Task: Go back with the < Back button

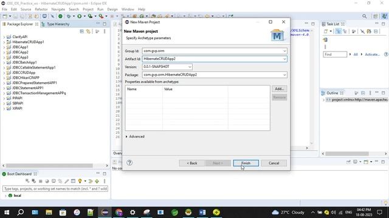Action: (192, 163)
